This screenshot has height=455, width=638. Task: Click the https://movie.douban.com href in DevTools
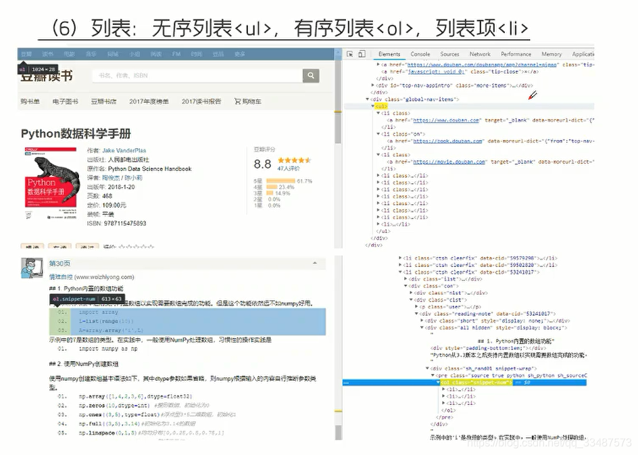click(x=449, y=162)
